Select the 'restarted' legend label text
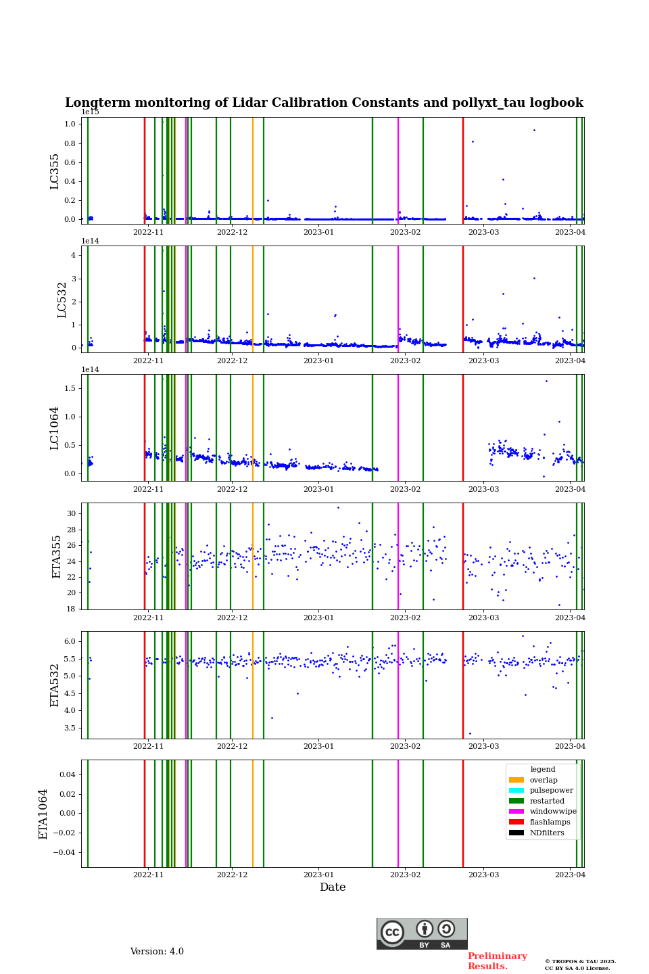The image size is (649, 974). coord(547,801)
